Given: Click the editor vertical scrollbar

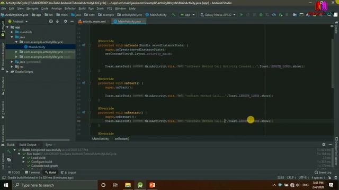Looking at the screenshot, I should click(332, 63).
